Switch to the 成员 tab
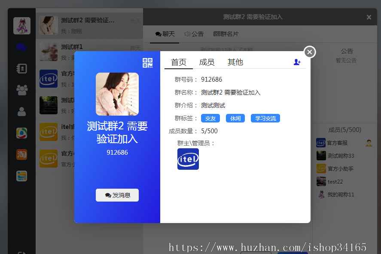381x254 pixels. (x=207, y=62)
